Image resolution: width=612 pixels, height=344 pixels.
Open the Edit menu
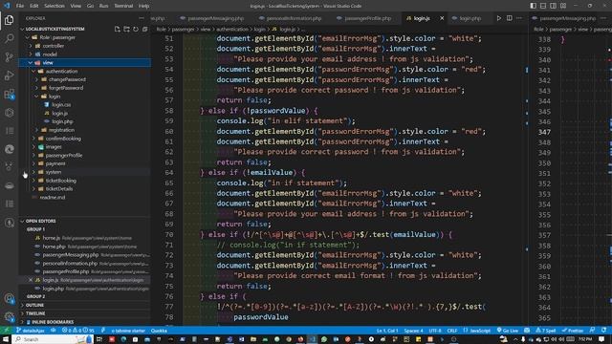[34, 6]
